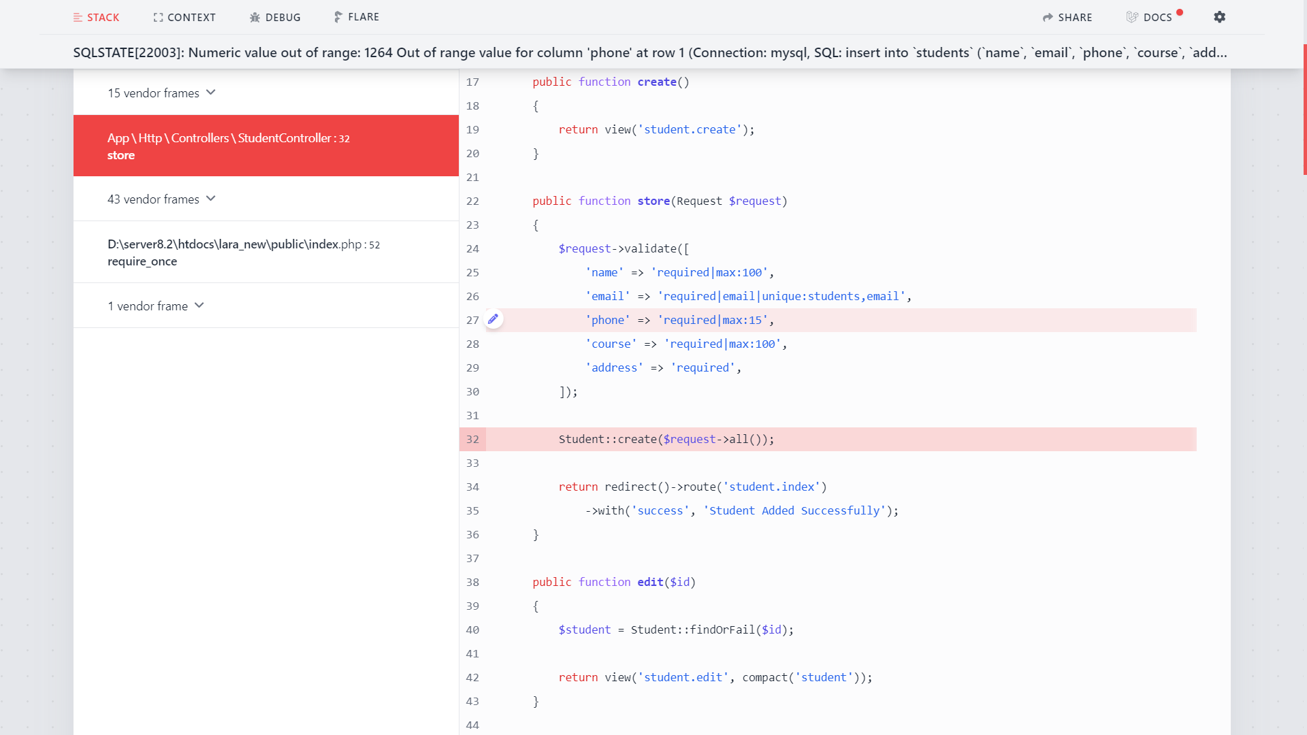
Task: Click the SQLSTATE error message heading
Action: [x=650, y=52]
